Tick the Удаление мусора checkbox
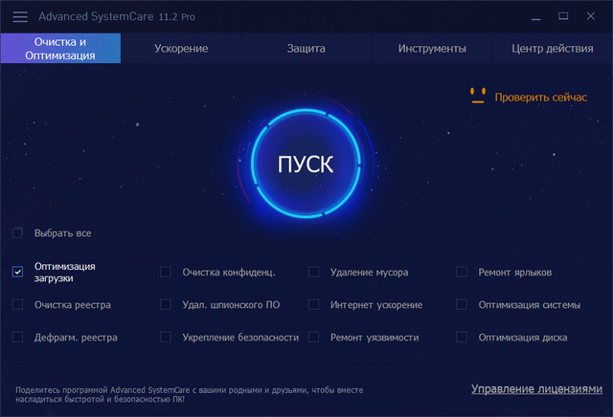613x417 pixels. coord(313,273)
